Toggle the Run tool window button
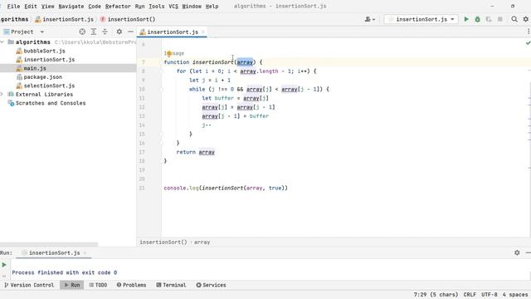Viewport: 531px width, 299px height. point(72,285)
